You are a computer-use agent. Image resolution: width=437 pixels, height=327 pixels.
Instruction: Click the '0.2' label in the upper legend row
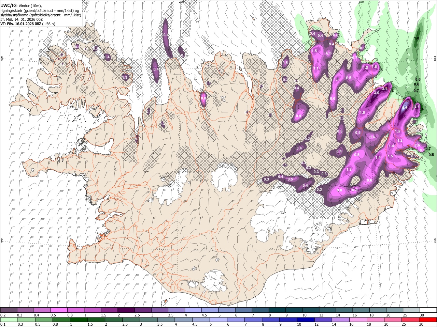coord(3,315)
